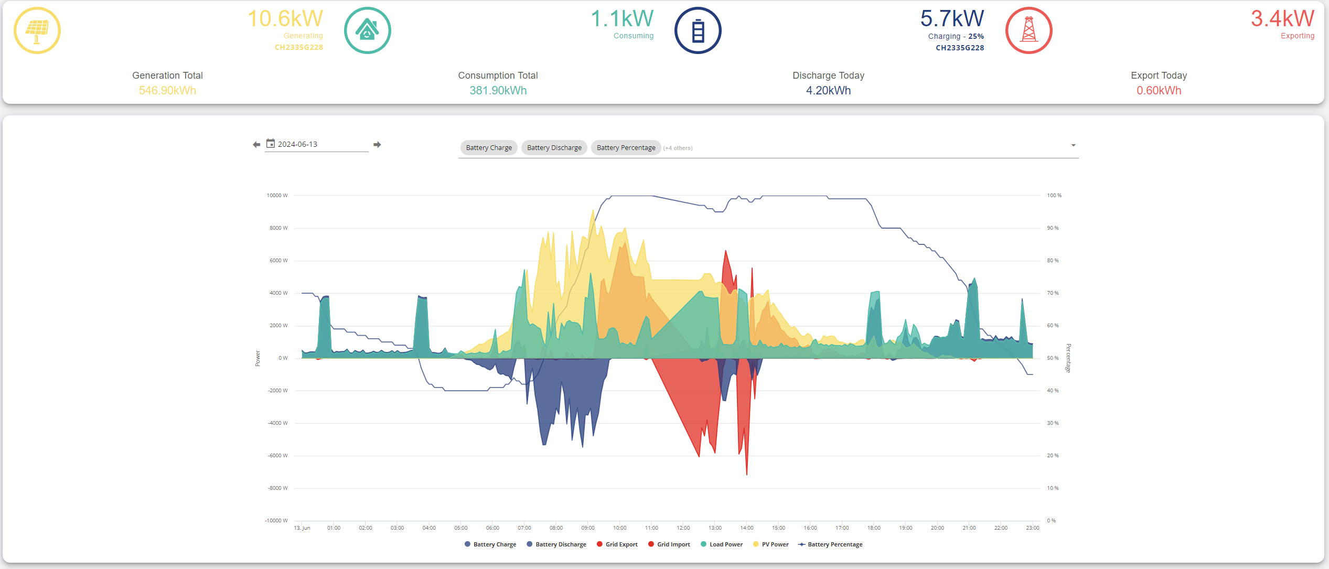Viewport: 1329px width, 569px height.
Task: Open the calendar date picker icon
Action: tap(271, 143)
